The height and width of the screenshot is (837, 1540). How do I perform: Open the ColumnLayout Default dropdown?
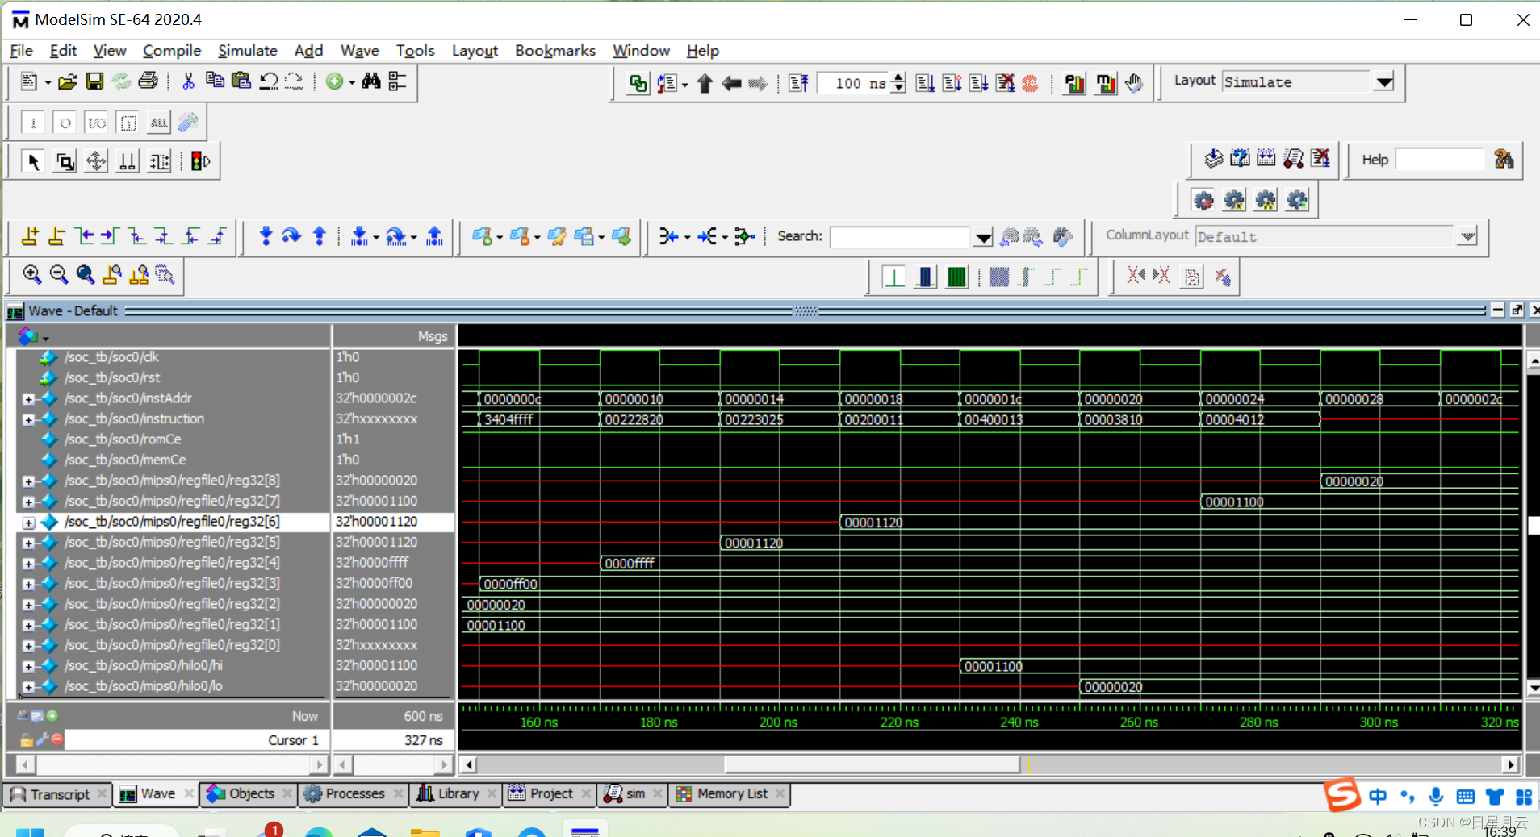tap(1467, 236)
